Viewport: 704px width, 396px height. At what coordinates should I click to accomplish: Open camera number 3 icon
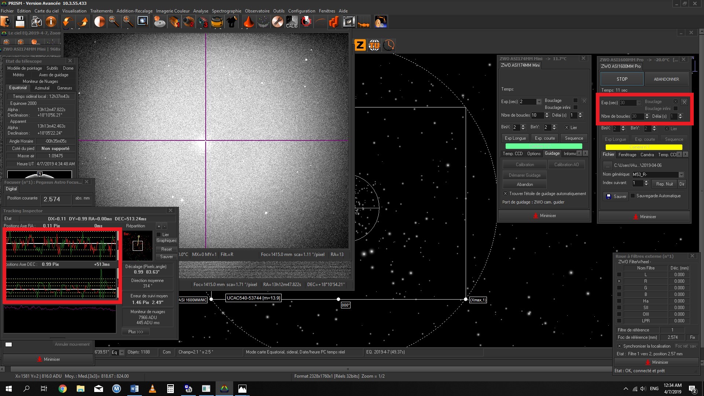[203, 22]
